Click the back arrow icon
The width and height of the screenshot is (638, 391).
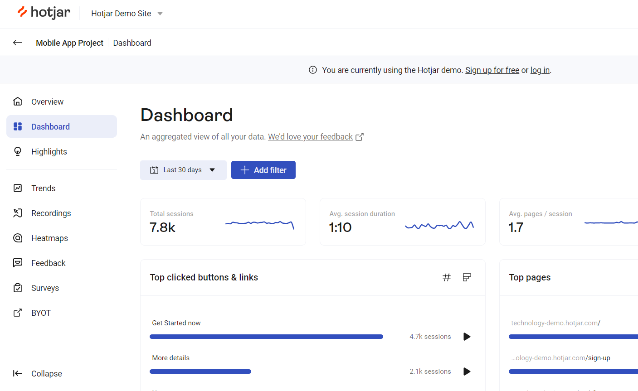[18, 43]
